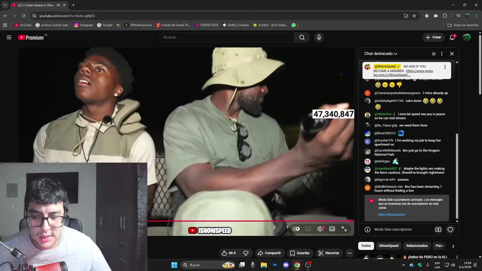This screenshot has height=271, width=482.
Task: Show more chips with the right arrow
Action: pyautogui.click(x=453, y=246)
